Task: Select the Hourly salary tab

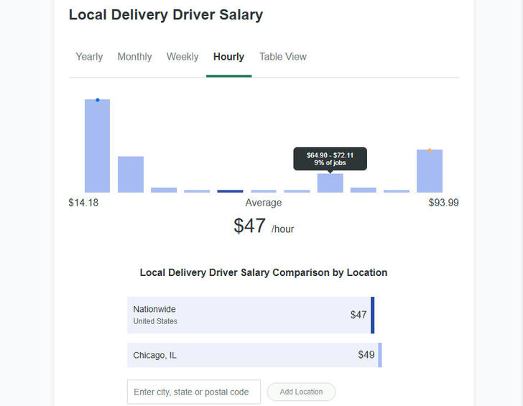Action: tap(228, 57)
